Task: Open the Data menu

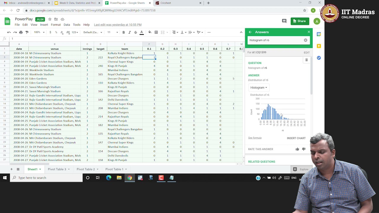Action: (67, 25)
